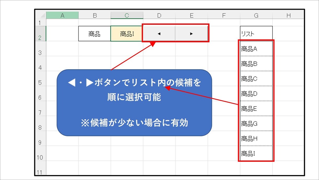This screenshot has width=319, height=180.
Task: Select list cell 商品A
Action: pyautogui.click(x=256, y=49)
